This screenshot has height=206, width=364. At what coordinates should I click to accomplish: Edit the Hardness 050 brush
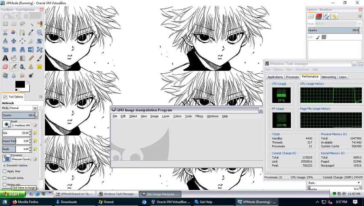[35, 125]
